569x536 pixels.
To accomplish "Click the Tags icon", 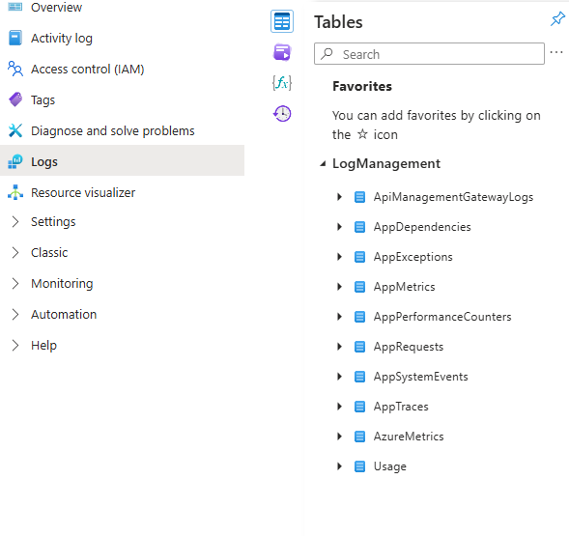I will click(x=15, y=99).
